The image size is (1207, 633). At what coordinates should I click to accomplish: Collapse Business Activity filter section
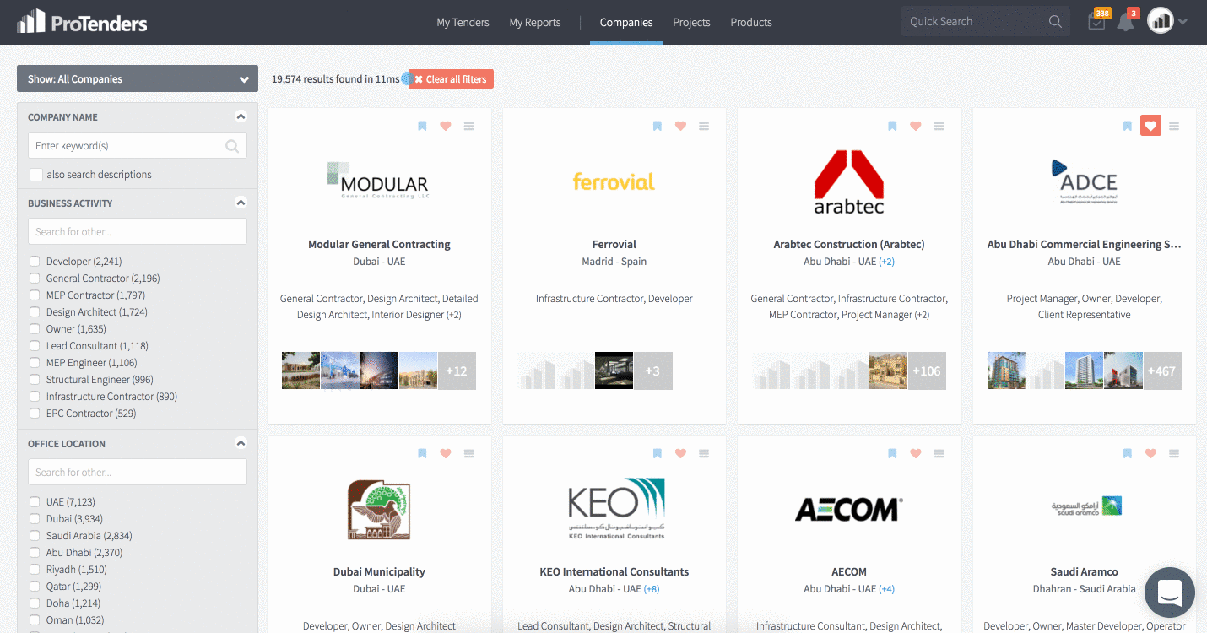coord(241,203)
